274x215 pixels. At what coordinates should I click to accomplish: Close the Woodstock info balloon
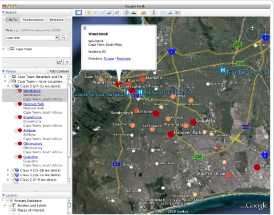pyautogui.click(x=84, y=28)
